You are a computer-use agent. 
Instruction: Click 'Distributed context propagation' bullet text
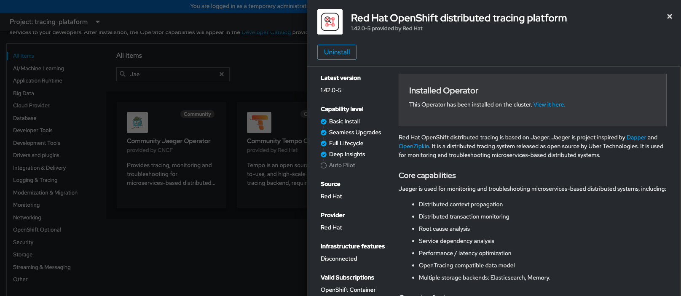click(461, 204)
